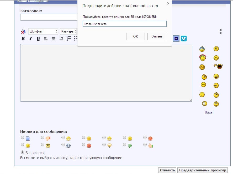Select the 'Без иконки' radio button
Viewport: 233px width, 174px height.
click(x=22, y=152)
